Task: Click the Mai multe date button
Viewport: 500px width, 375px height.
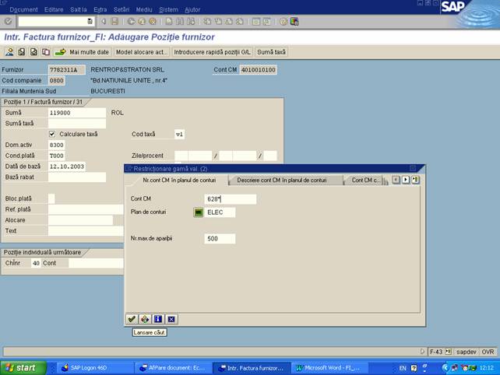Action: tap(89, 52)
